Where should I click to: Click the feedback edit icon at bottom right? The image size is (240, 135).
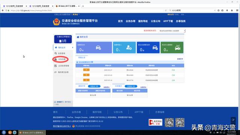click(x=233, y=120)
